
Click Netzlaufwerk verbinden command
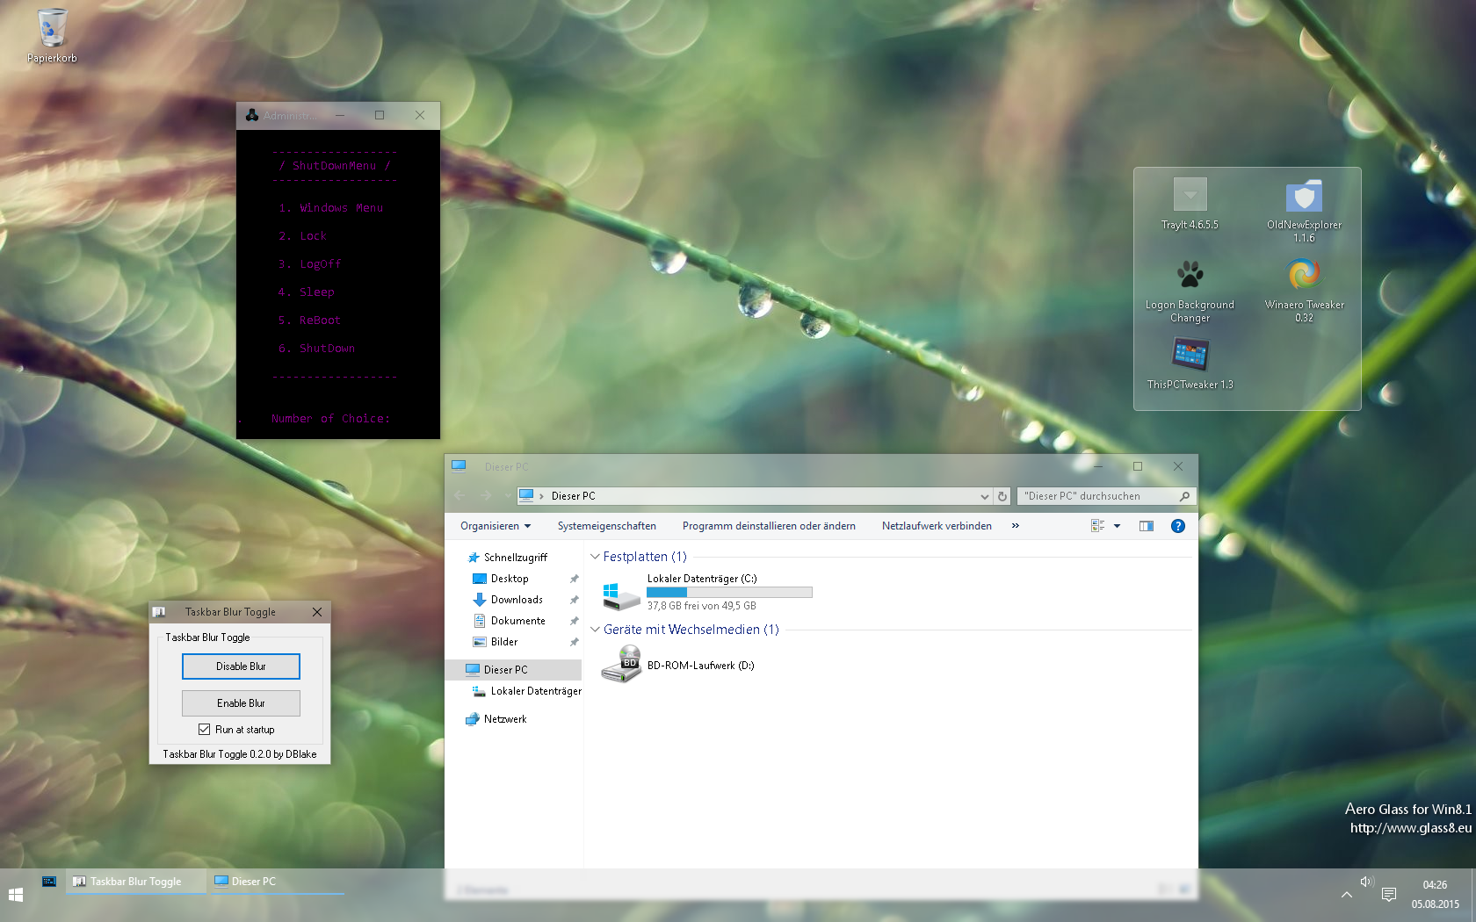[937, 526]
